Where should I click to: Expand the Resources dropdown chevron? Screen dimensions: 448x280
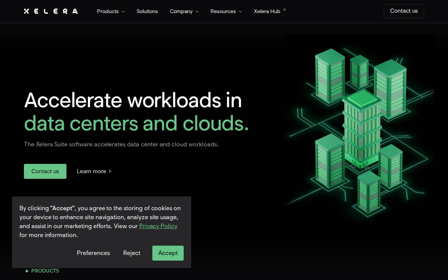[240, 12]
